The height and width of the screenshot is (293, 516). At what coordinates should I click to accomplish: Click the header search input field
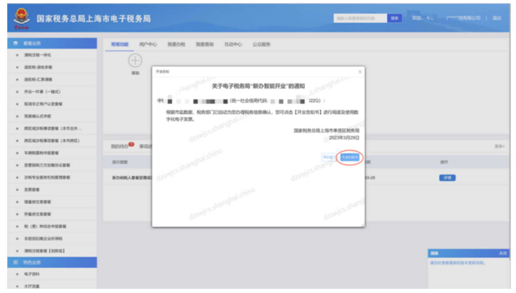[x=360, y=18]
